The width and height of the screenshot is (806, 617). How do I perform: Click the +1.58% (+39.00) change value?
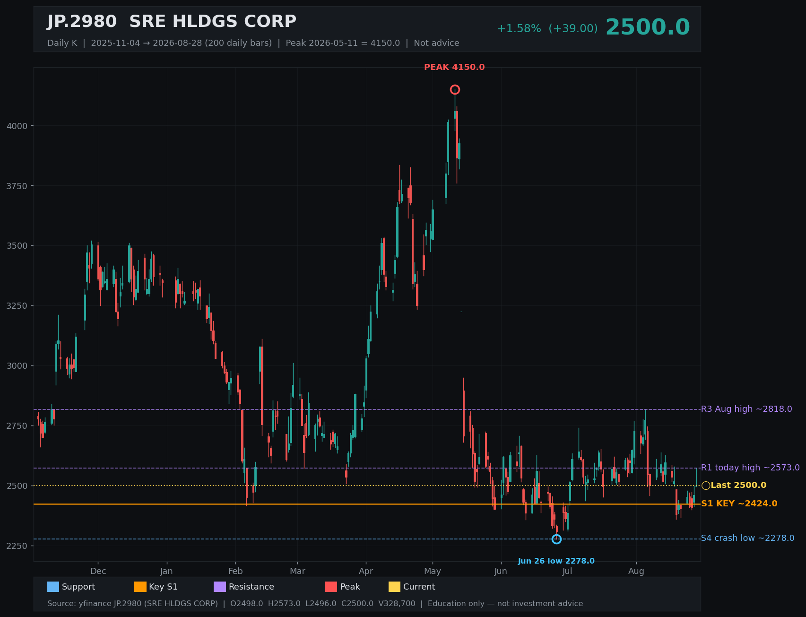[547, 29]
